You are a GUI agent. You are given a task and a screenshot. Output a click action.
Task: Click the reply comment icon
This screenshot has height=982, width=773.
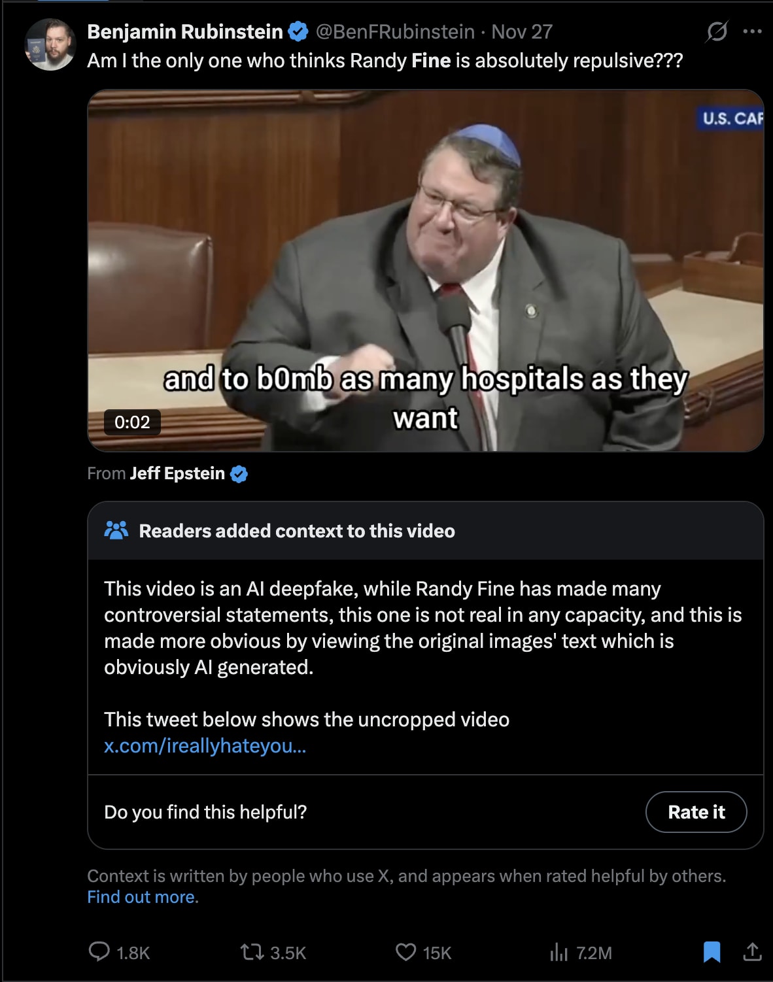tap(99, 951)
